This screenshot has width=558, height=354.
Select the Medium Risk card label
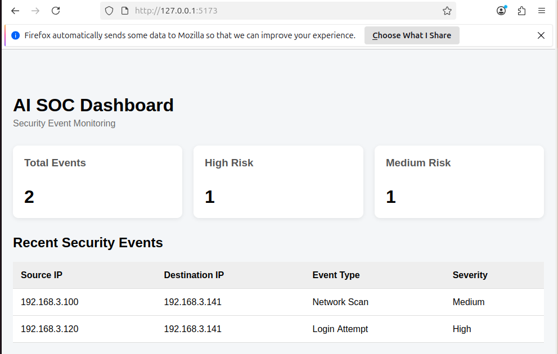point(418,163)
